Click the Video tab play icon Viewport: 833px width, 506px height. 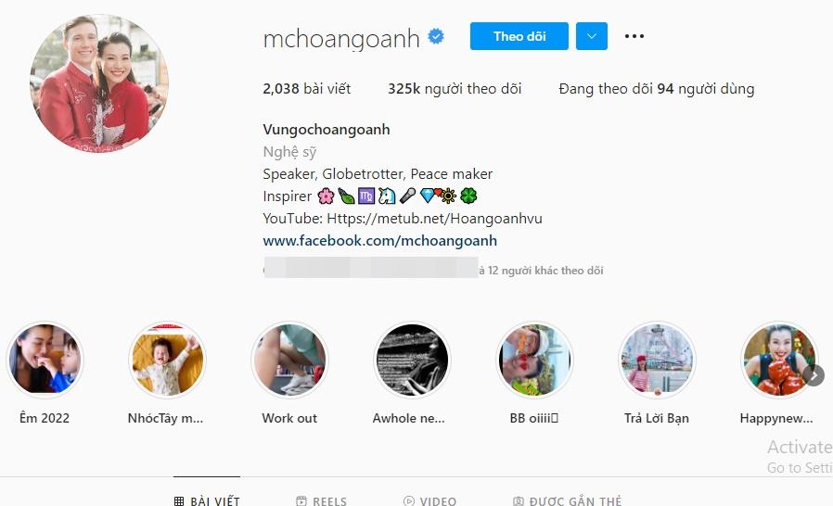coord(408,500)
